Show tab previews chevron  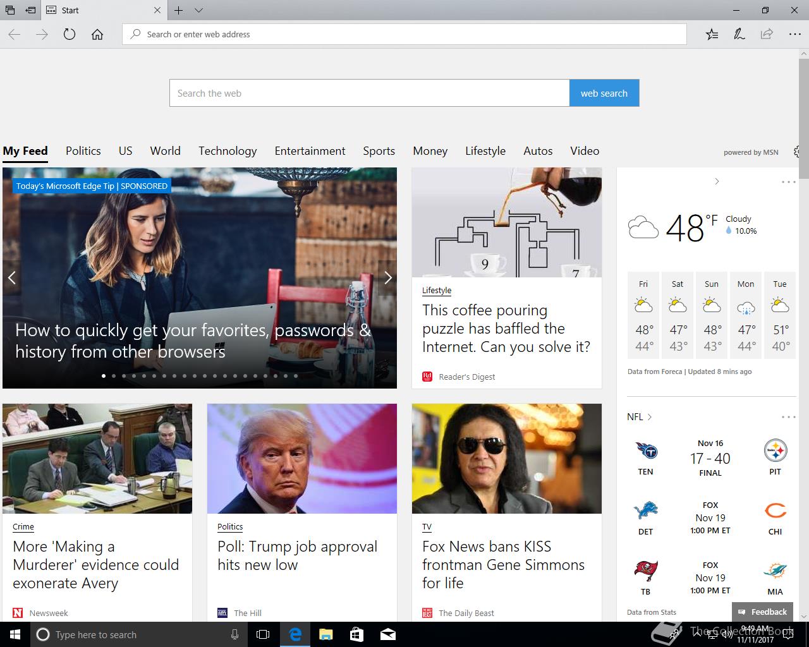click(x=198, y=10)
